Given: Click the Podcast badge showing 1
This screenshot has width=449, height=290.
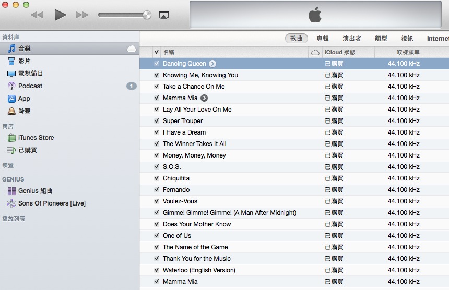Looking at the screenshot, I should (x=132, y=86).
